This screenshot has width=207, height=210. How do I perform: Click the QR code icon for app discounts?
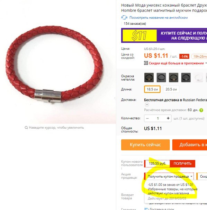[146, 63]
